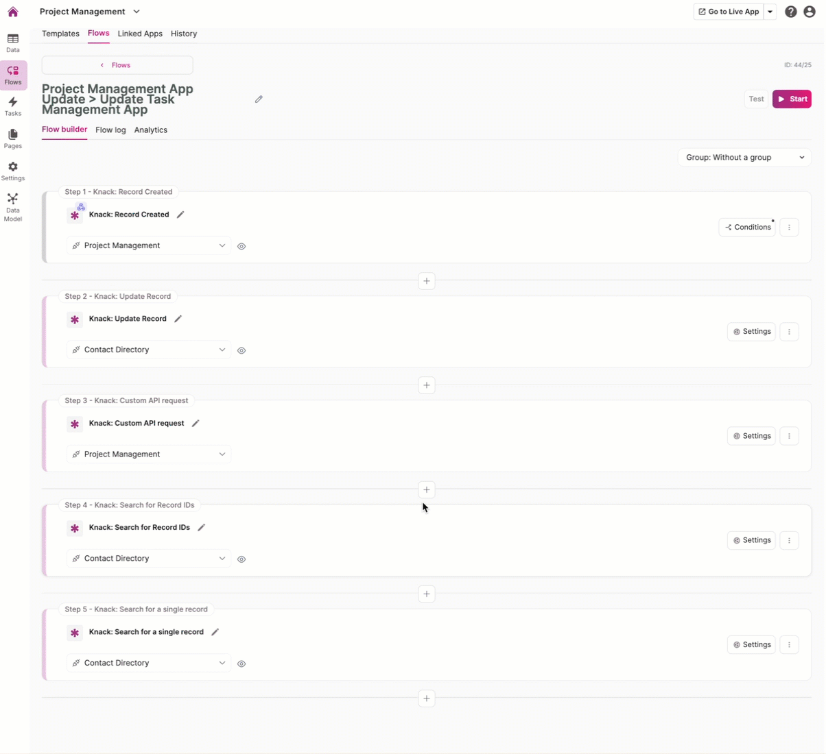826x754 pixels.
Task: Show preview eye for Step 5 Contact Directory
Action: pos(241,663)
